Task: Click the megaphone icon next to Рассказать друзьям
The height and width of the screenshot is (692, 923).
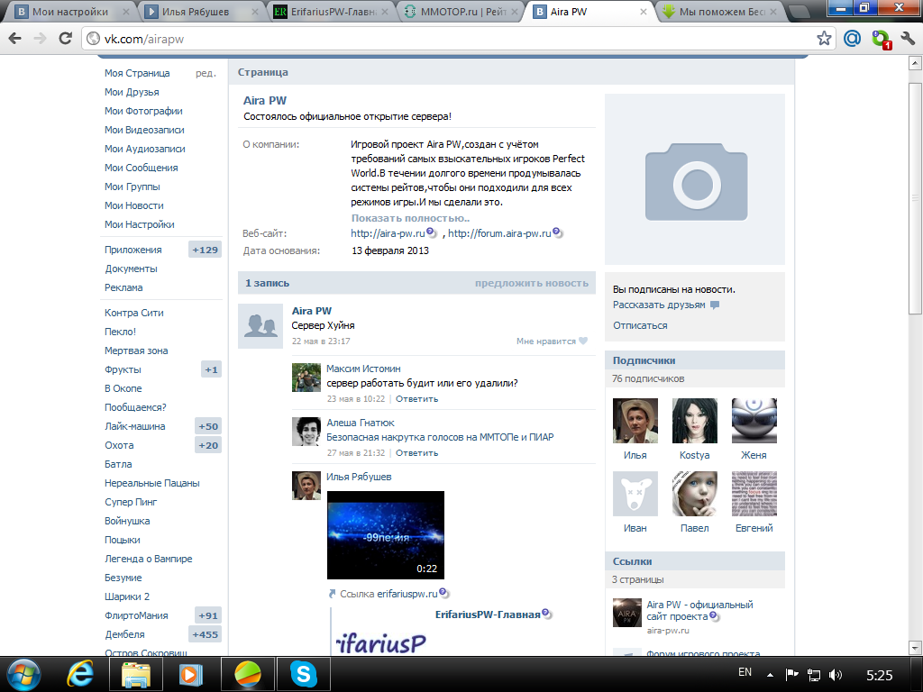Action: 715,305
